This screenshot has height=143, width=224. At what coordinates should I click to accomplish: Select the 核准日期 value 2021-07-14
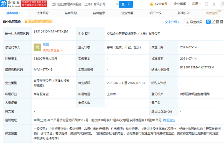(188, 59)
